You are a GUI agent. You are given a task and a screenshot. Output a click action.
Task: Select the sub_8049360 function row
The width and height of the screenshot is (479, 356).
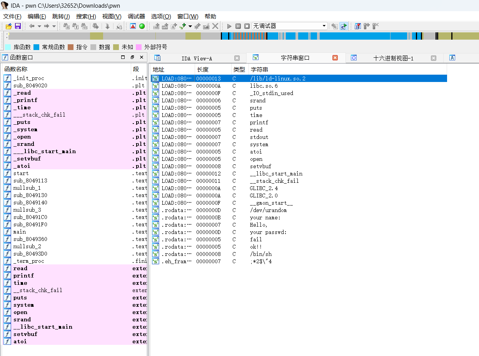pos(75,239)
